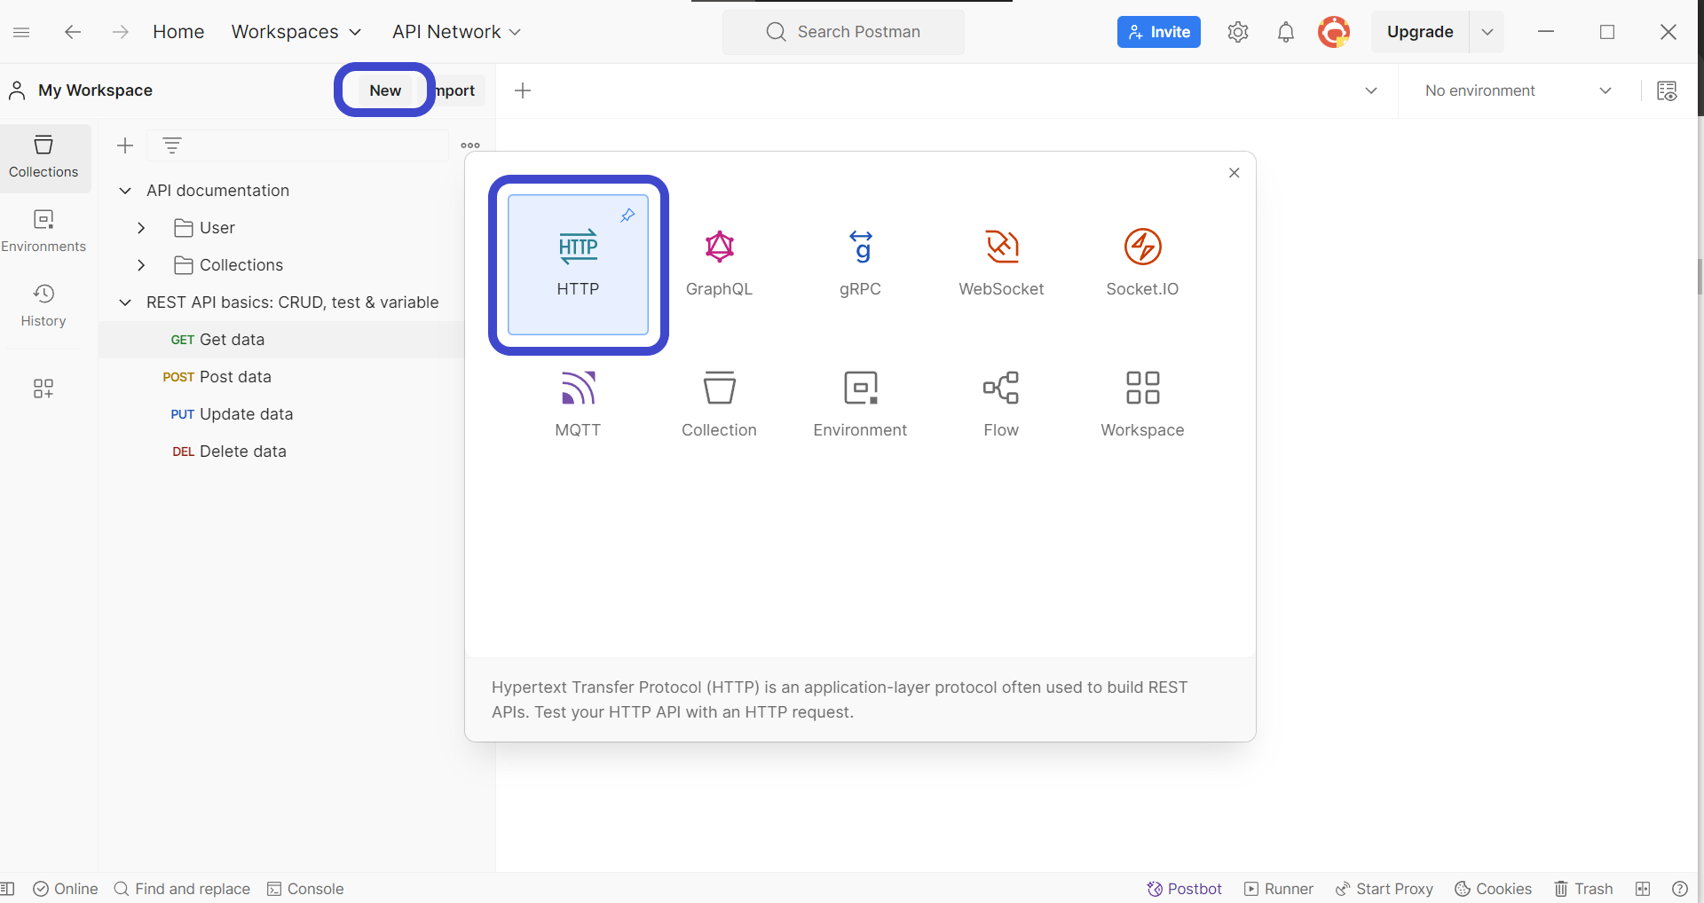Viewport: 1704px width, 903px height.
Task: Close the new item dialog
Action: 1234,173
